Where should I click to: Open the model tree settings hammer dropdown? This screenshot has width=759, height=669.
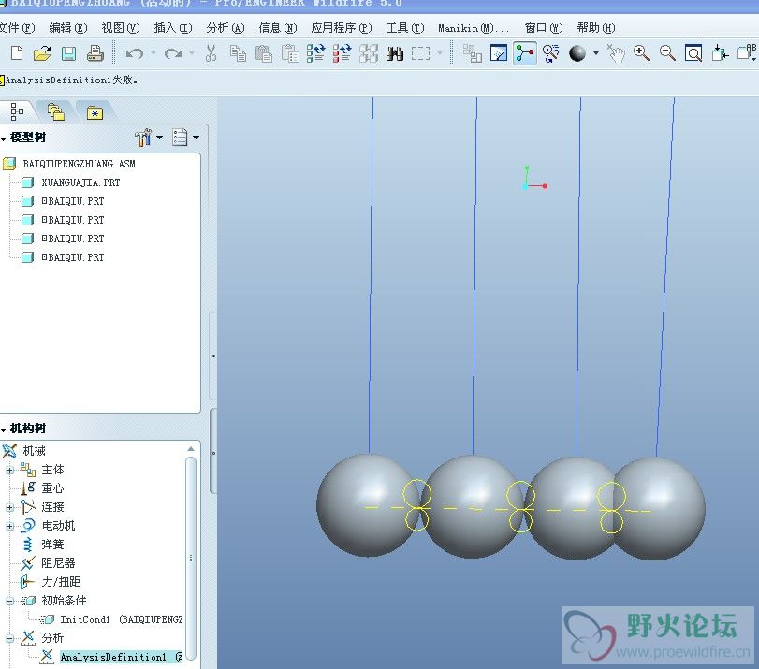(148, 138)
